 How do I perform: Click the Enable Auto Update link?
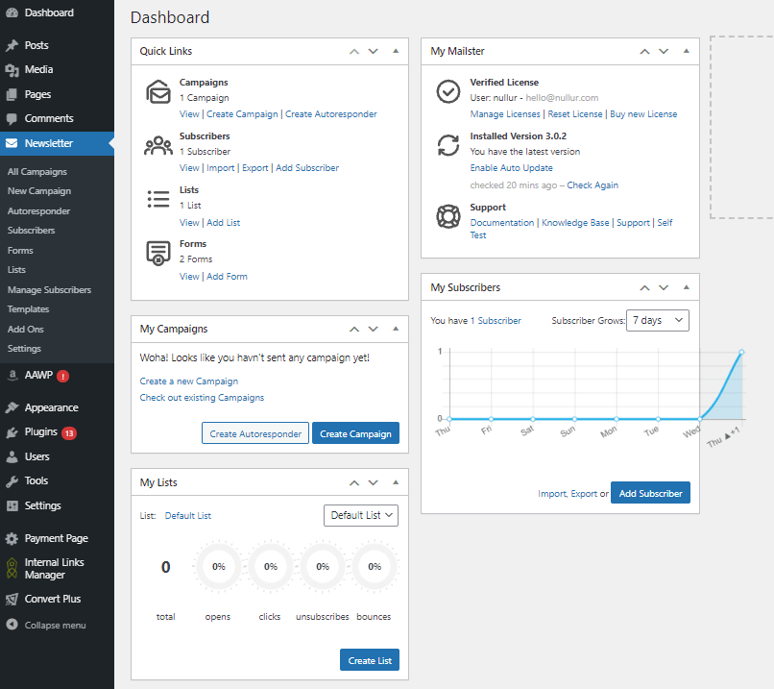[511, 168]
